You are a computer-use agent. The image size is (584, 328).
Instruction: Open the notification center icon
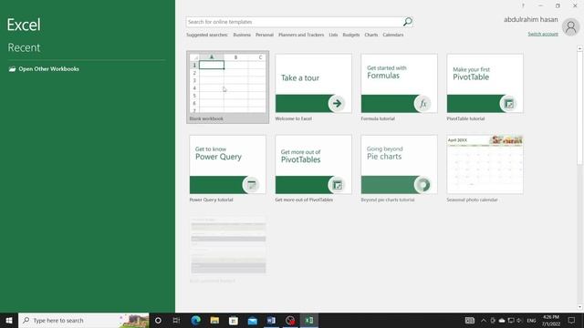571,320
